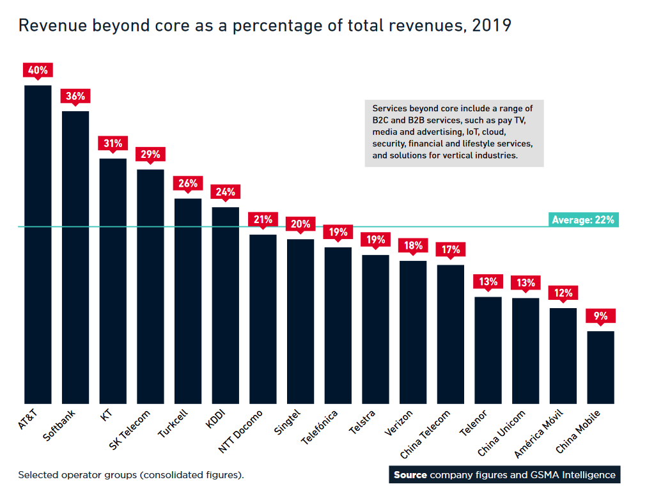Image resolution: width=647 pixels, height=498 pixels.
Task: Select the 19% label above Telefónica bar
Action: click(338, 232)
